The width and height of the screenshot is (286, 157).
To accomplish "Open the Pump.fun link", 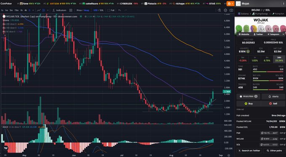I will tap(278, 14).
